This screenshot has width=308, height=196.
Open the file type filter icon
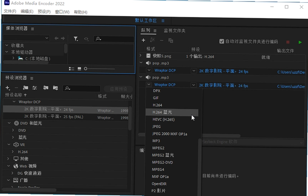tap(75, 39)
